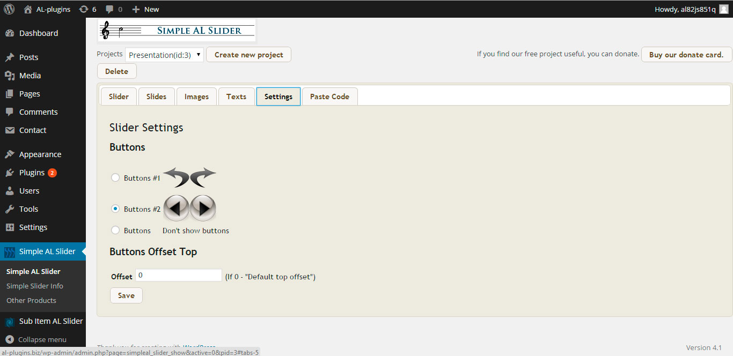Open the comments bubble icon in admin bar

tap(109, 9)
